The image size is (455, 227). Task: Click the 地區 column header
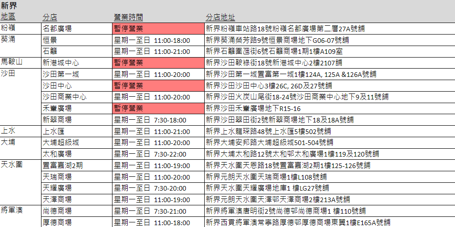click(8, 17)
